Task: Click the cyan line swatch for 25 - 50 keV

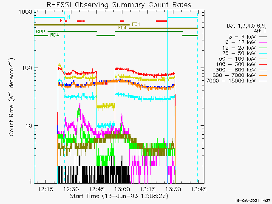Action: coord(263,54)
